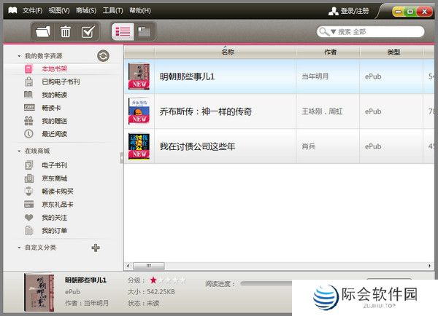Click the plus icon beside 自定义分类

click(x=95, y=248)
